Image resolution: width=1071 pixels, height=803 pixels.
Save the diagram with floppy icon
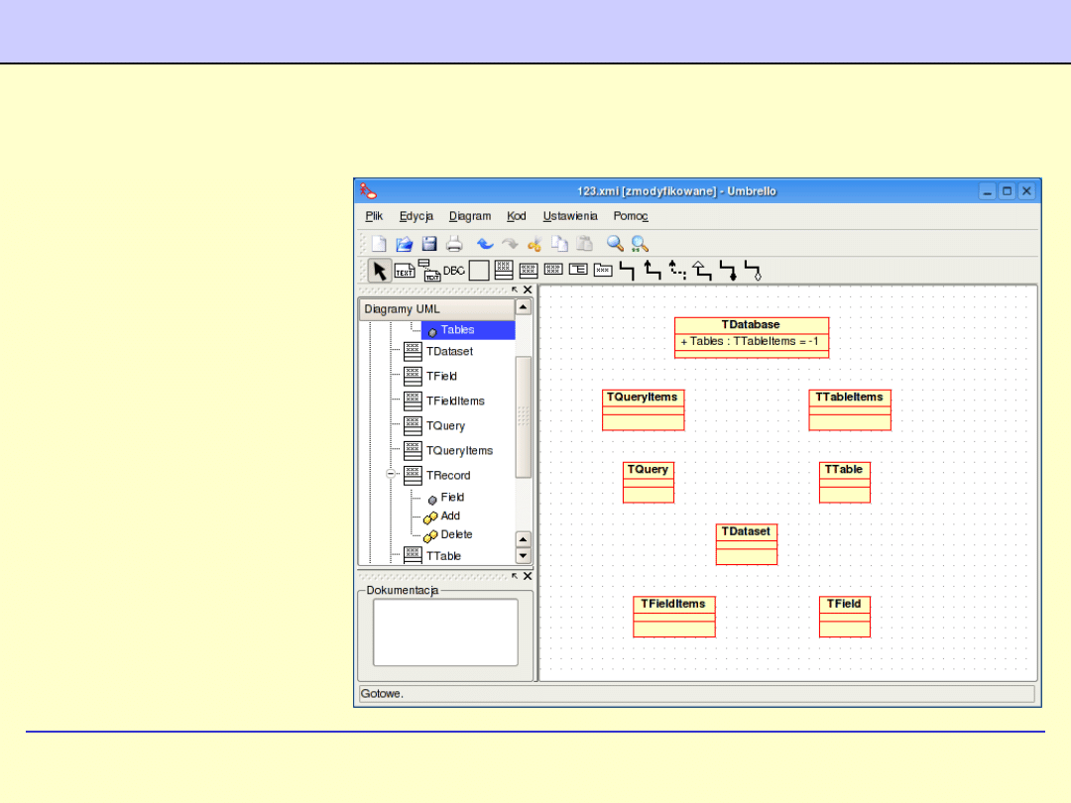[429, 244]
